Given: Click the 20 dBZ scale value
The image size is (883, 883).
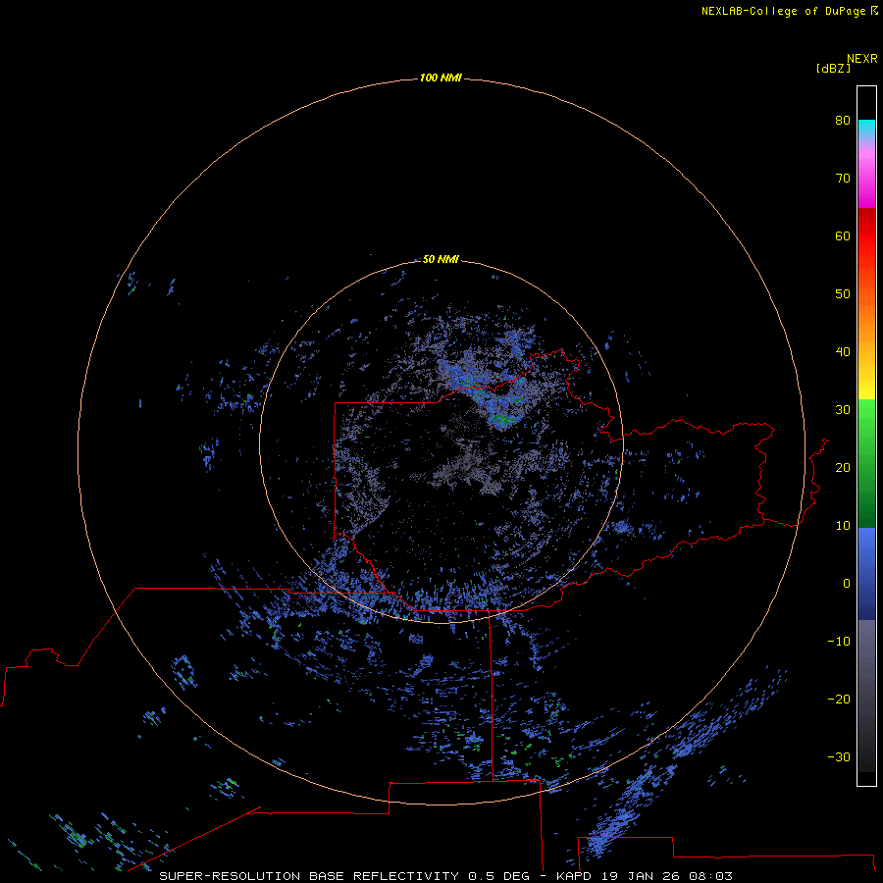Looking at the screenshot, I should pyautogui.click(x=843, y=467).
